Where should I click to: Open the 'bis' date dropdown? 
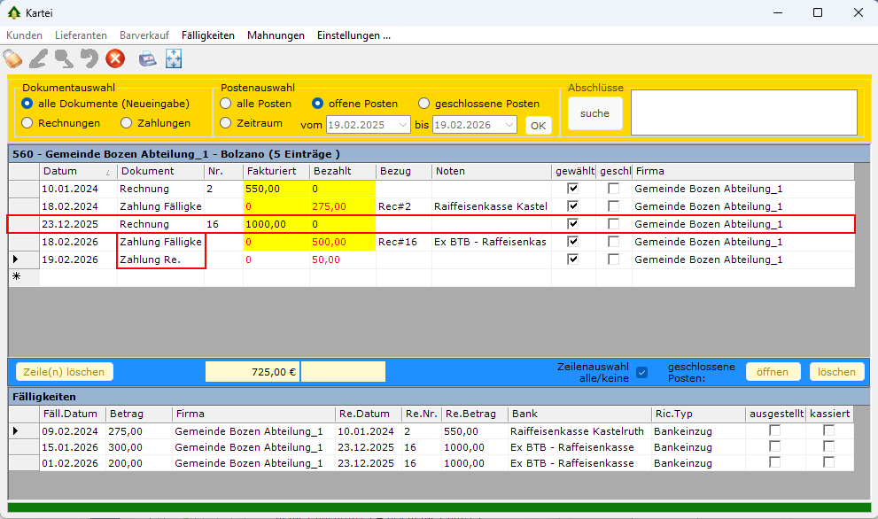509,125
